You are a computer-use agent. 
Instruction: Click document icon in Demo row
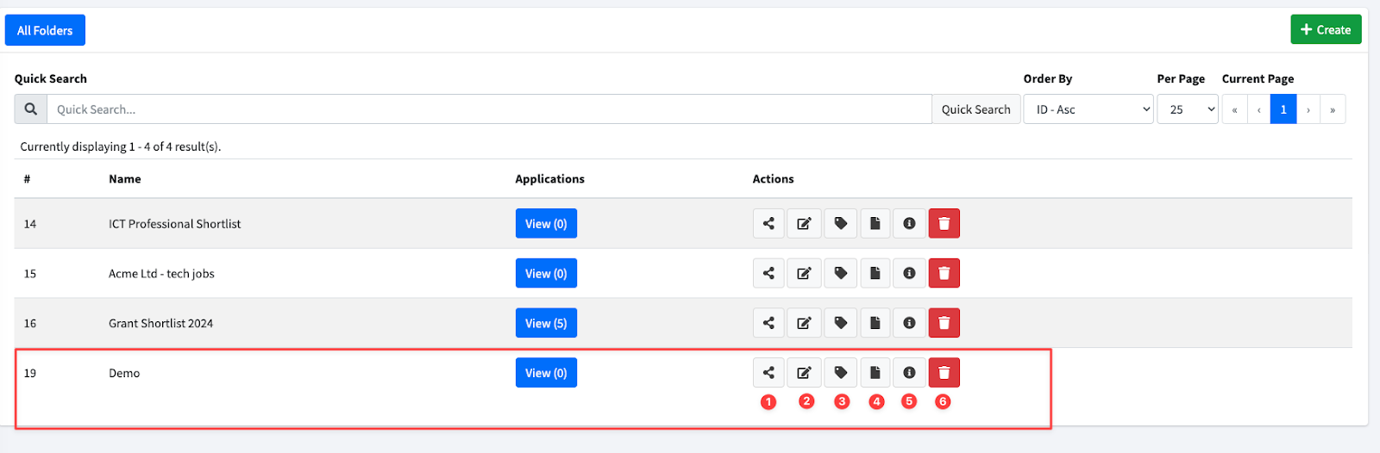[875, 373]
